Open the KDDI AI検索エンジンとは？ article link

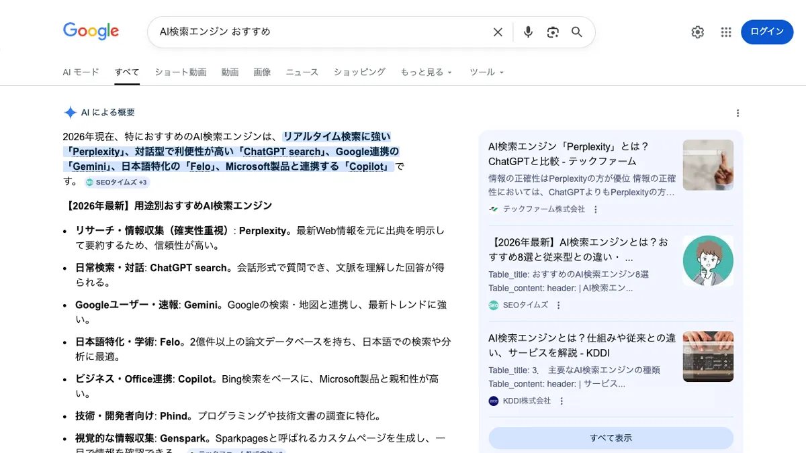point(582,346)
